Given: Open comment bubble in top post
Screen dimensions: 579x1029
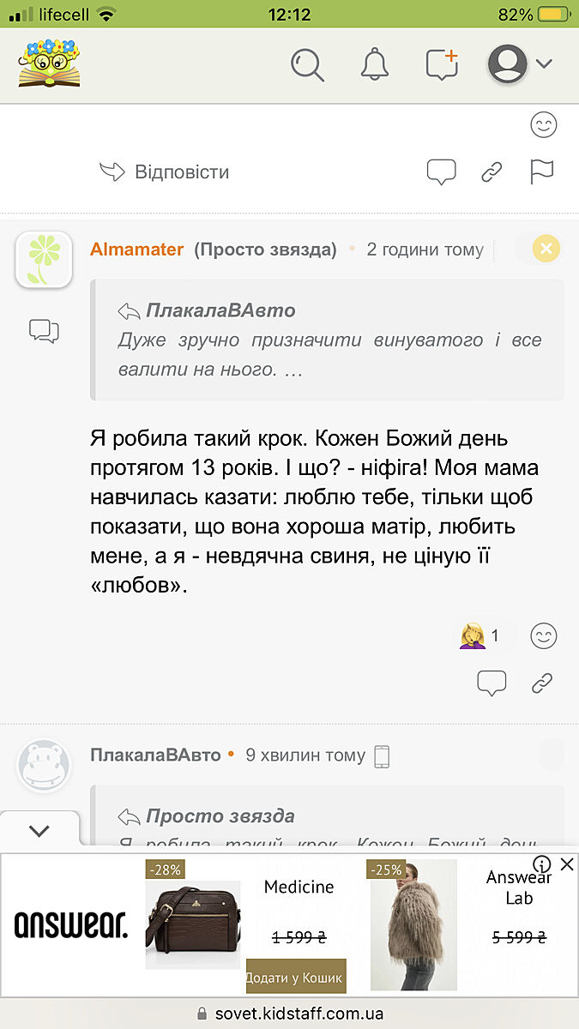Looking at the screenshot, I should 441,171.
